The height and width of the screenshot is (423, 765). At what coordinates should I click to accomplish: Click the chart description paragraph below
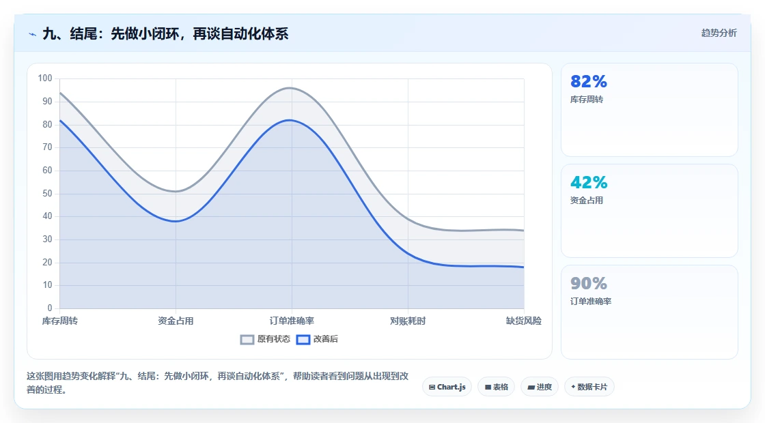coord(218,383)
